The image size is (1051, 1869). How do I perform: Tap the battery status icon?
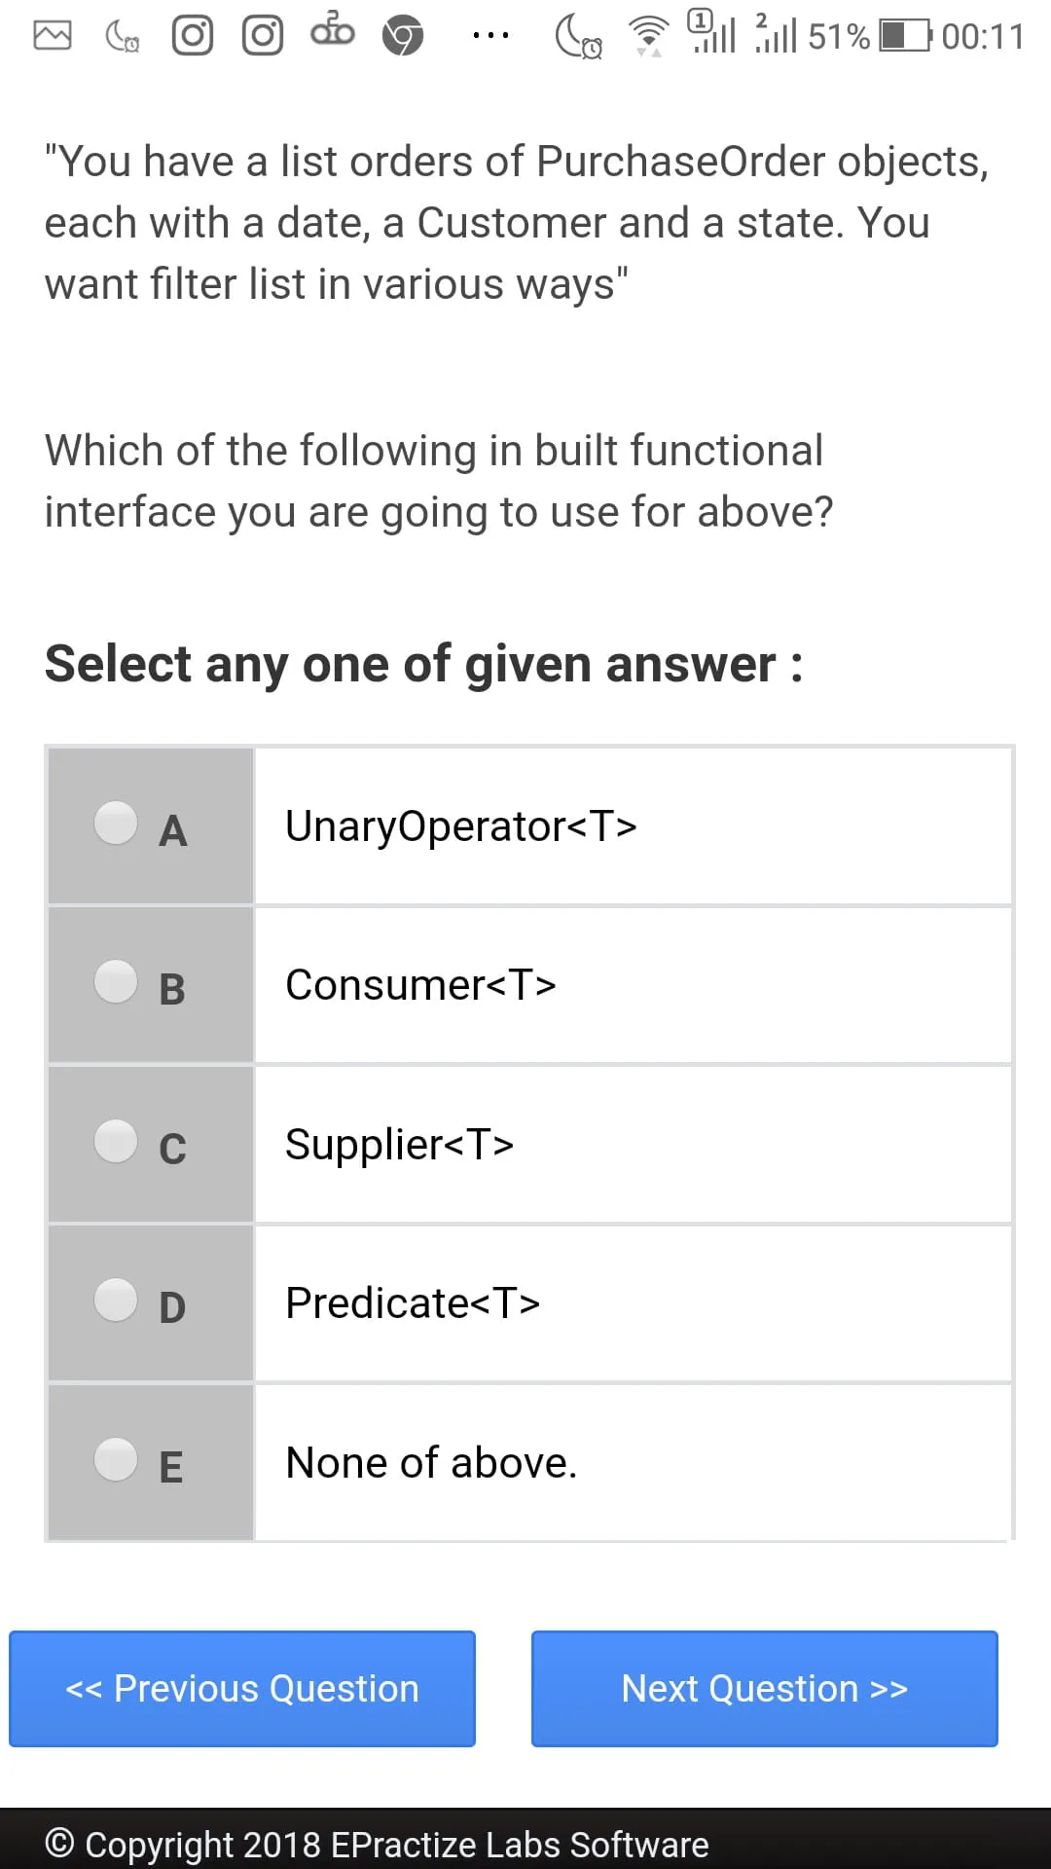click(905, 36)
